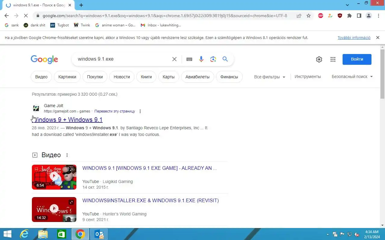Open WINDOWS9INSTALLER.EXE REVISIT video link
Image resolution: width=385 pixels, height=240 pixels.
(x=150, y=201)
